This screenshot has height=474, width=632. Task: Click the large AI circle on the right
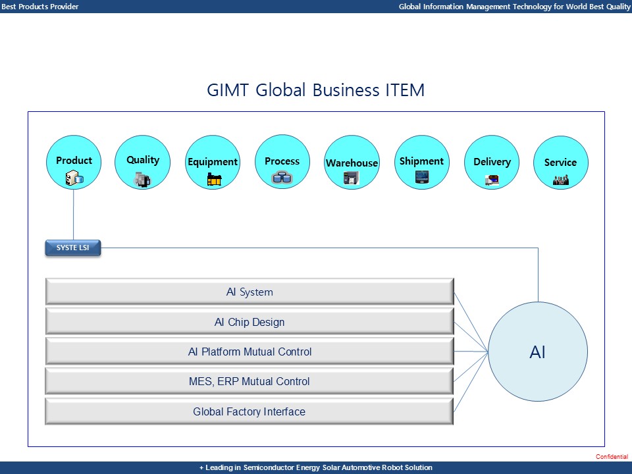pyautogui.click(x=538, y=352)
